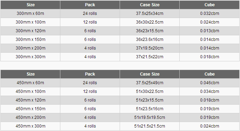
Task: Click the first table's Size header
Action: tap(30, 5)
